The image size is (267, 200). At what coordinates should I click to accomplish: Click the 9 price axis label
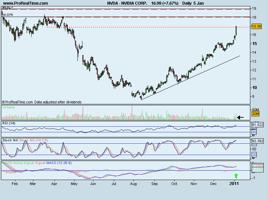(253, 96)
